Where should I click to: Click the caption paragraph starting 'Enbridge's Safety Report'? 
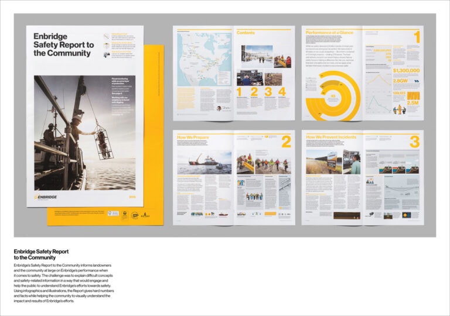64,283
